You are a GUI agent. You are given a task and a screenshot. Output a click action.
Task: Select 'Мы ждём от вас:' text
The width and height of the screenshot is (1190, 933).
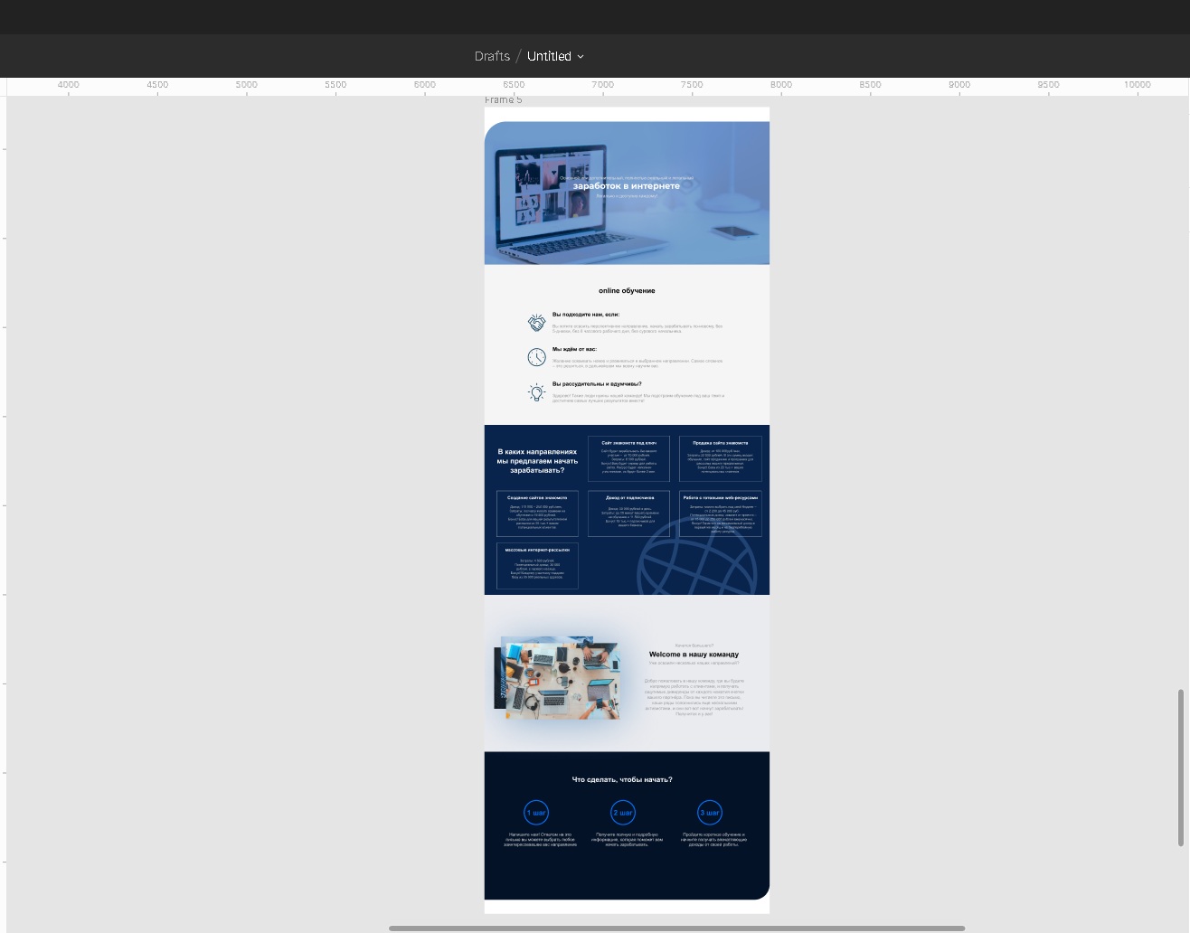[574, 349]
